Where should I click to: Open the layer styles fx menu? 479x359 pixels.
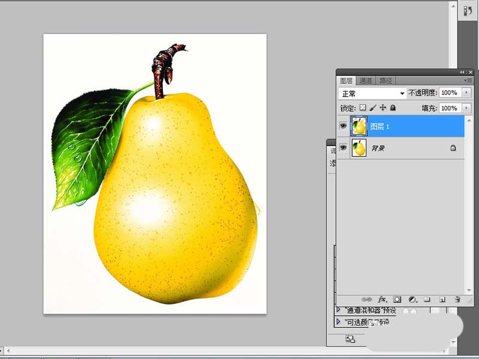pos(382,299)
